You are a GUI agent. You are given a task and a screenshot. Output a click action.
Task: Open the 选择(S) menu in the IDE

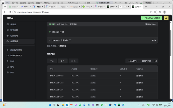tap(31, 3)
